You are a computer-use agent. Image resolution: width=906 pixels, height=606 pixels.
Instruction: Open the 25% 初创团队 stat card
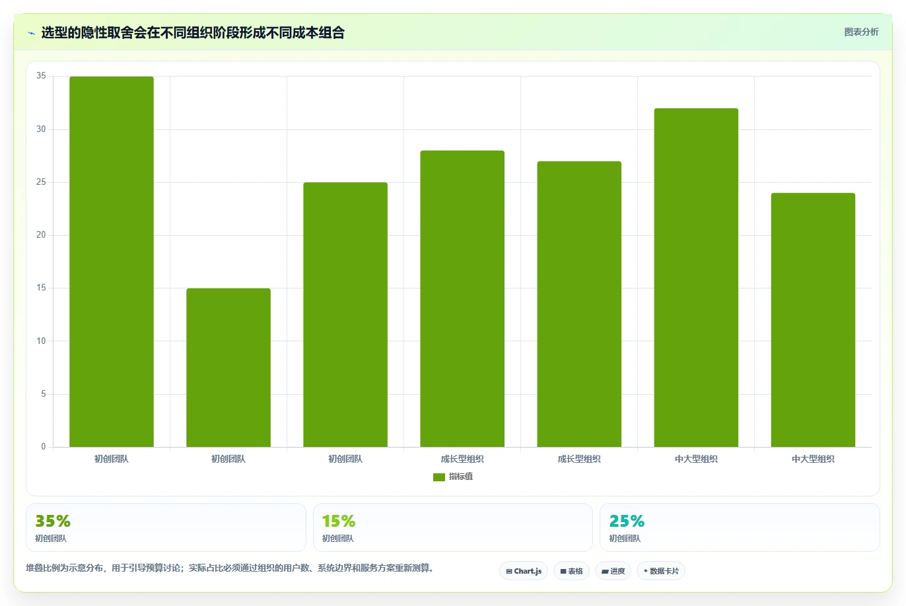click(x=740, y=527)
